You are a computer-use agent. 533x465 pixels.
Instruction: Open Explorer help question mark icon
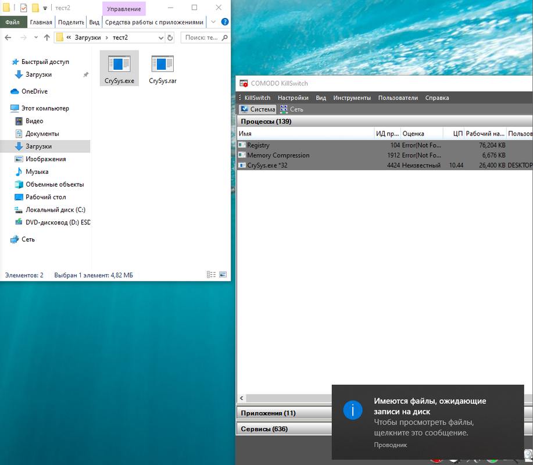click(x=225, y=22)
